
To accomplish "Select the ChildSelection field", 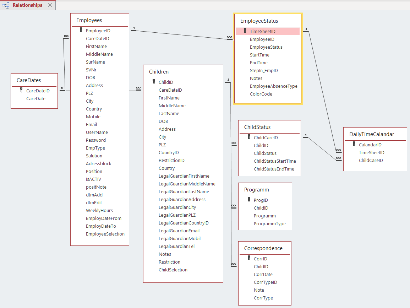I will click(173, 270).
